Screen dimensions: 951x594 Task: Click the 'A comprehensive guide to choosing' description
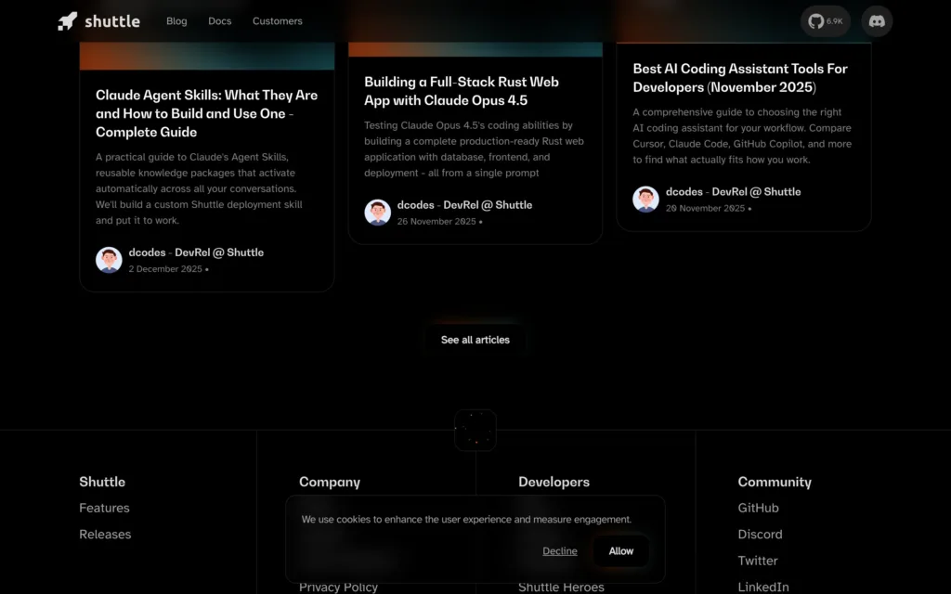(x=742, y=136)
